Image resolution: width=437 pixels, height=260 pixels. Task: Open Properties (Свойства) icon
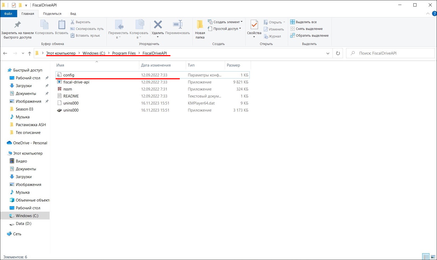point(254,25)
